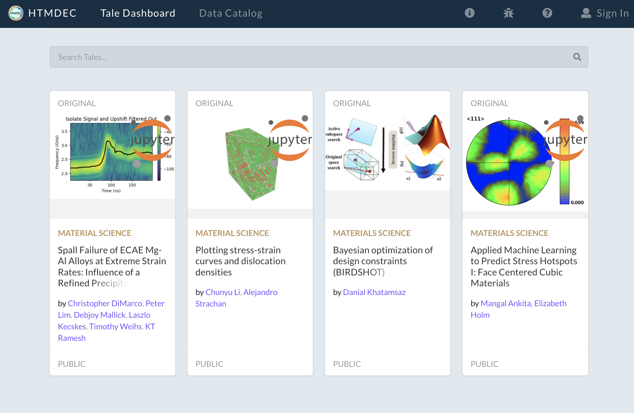The image size is (634, 413).
Task: Open author Elizabeth Holm link
Action: click(550, 303)
